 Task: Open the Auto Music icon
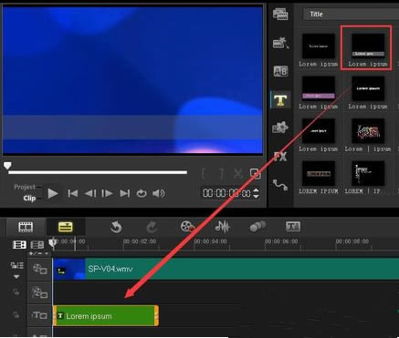click(x=257, y=227)
